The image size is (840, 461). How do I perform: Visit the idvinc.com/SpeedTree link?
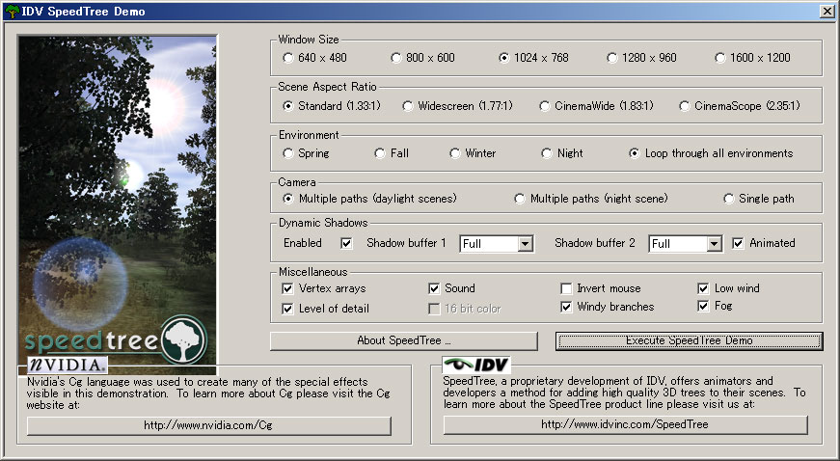pos(625,425)
